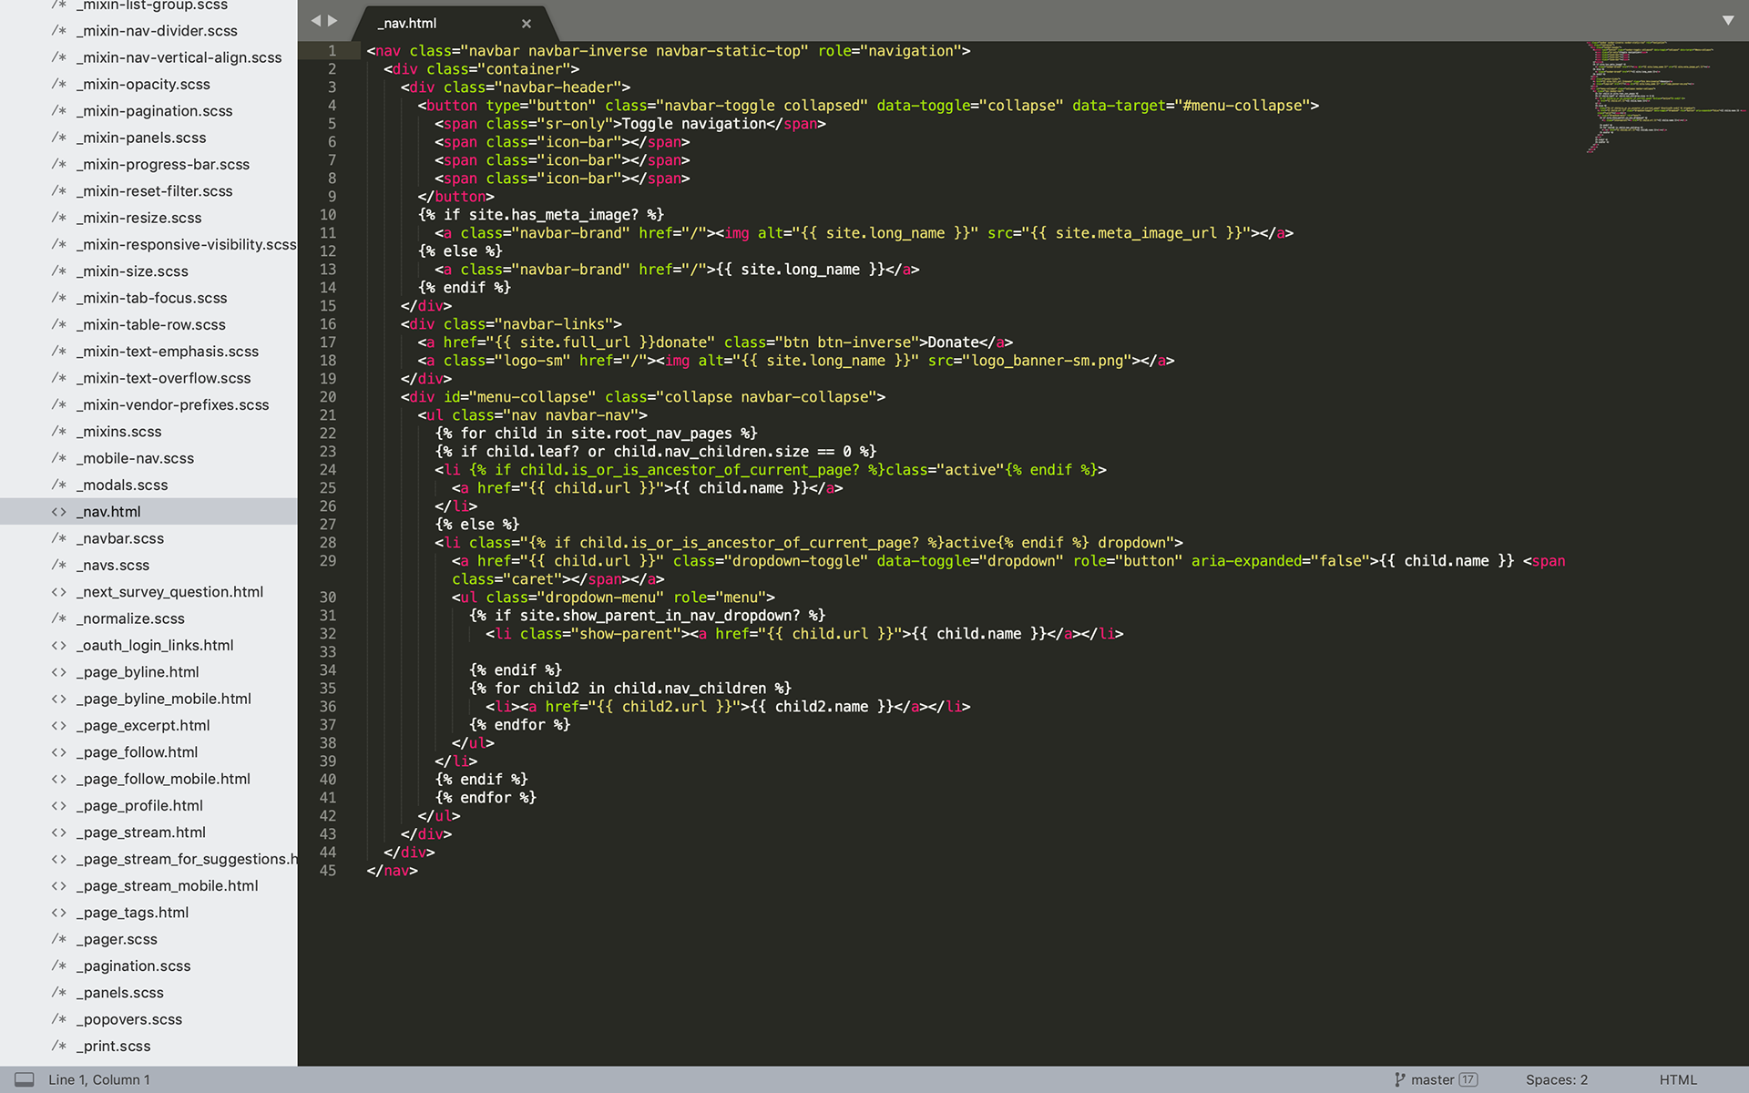Viewport: 1749px width, 1093px height.
Task: Click line number 20 in the gutter
Action: [x=327, y=397]
